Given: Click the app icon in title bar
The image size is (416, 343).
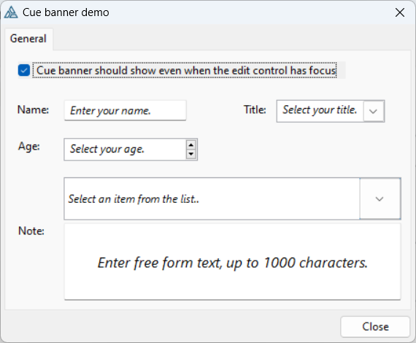Looking at the screenshot, I should point(11,12).
